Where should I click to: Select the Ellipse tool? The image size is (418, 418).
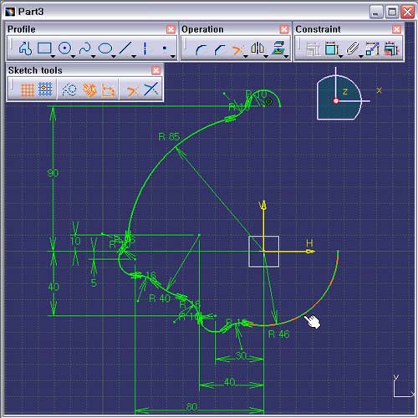tap(105, 48)
